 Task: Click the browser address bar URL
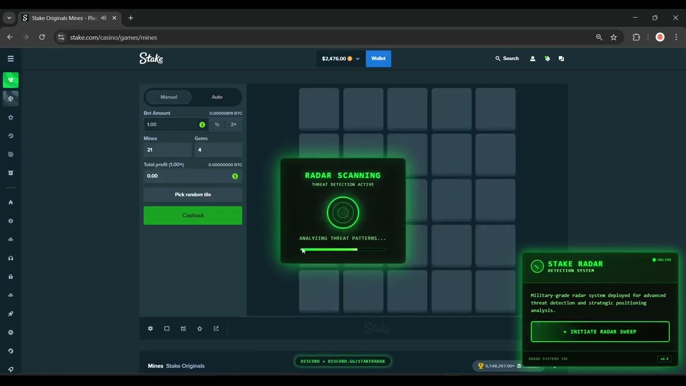pyautogui.click(x=114, y=38)
